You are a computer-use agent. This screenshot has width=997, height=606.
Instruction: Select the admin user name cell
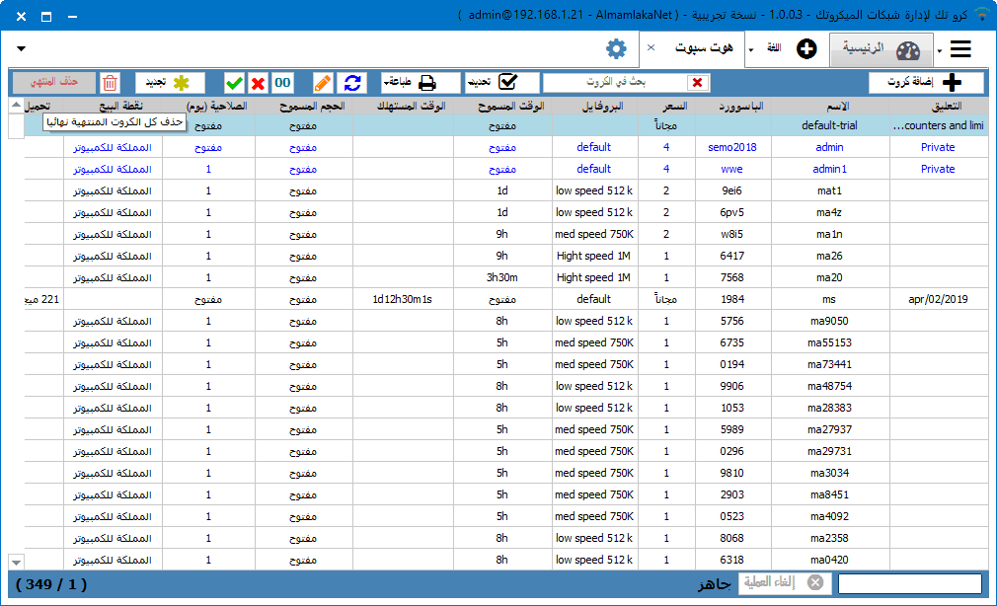pyautogui.click(x=829, y=147)
